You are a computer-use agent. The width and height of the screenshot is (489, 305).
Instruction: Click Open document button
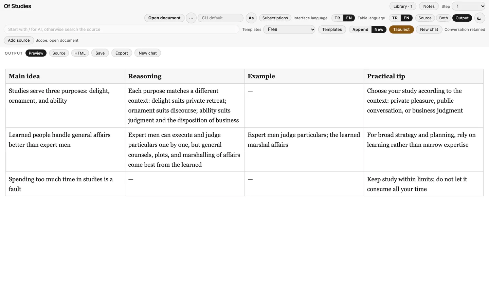click(164, 18)
